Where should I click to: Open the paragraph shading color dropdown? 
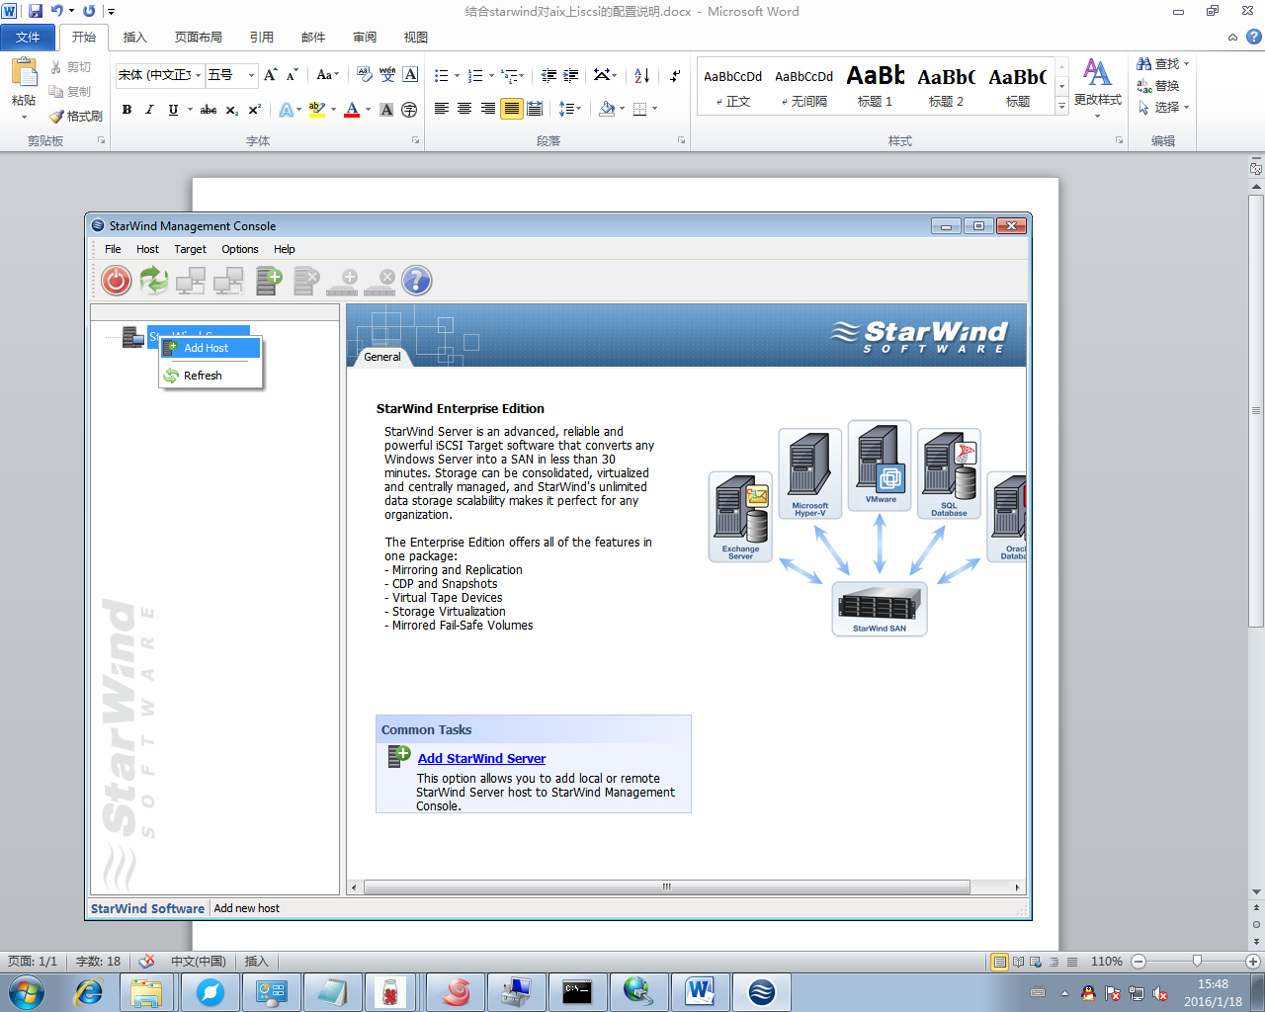tap(622, 109)
